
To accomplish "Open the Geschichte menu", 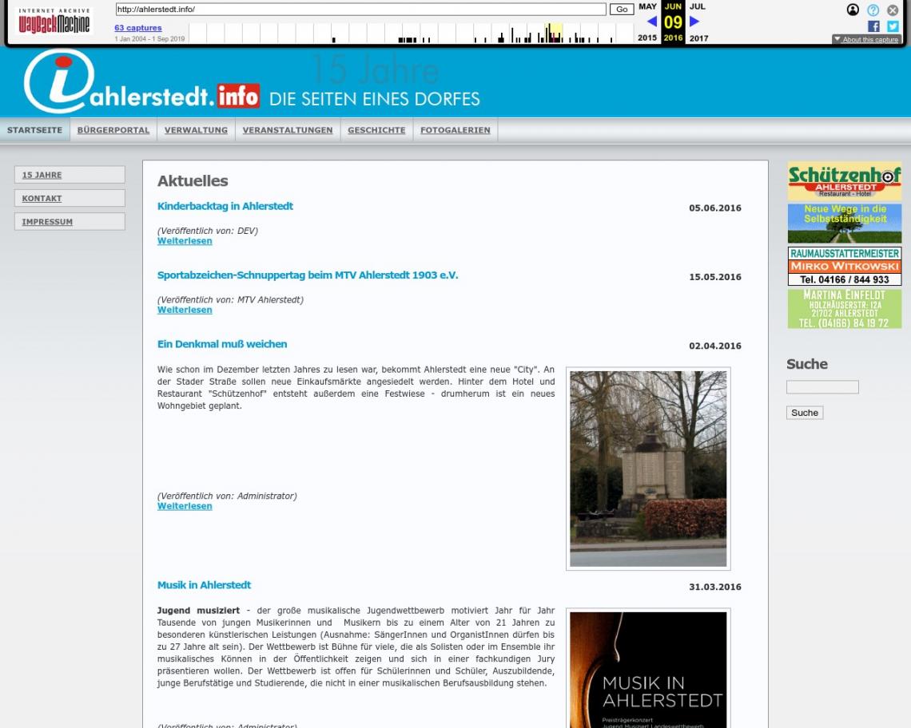I will pyautogui.click(x=376, y=130).
